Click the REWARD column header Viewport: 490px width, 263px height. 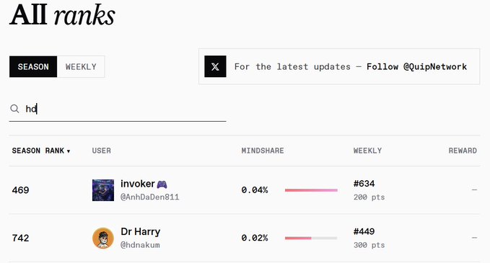[463, 151]
